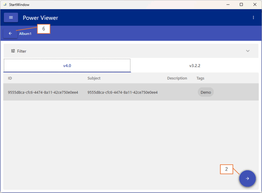
Task: Click the Demo tag chip
Action: click(205, 92)
